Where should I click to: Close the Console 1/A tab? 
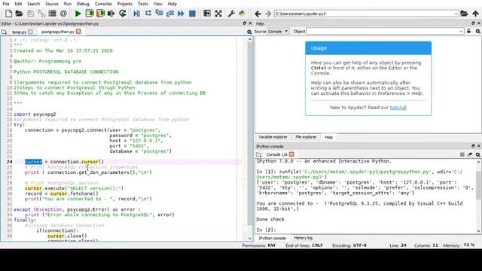(291, 154)
